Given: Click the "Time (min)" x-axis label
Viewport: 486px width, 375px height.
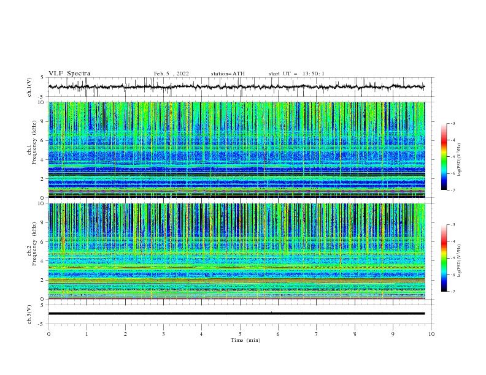Looking at the screenshot, I should click(x=245, y=340).
